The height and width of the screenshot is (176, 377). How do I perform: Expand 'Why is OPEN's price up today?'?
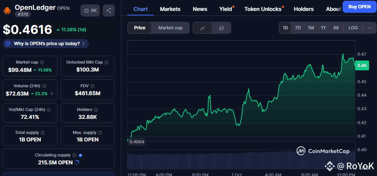(46, 44)
